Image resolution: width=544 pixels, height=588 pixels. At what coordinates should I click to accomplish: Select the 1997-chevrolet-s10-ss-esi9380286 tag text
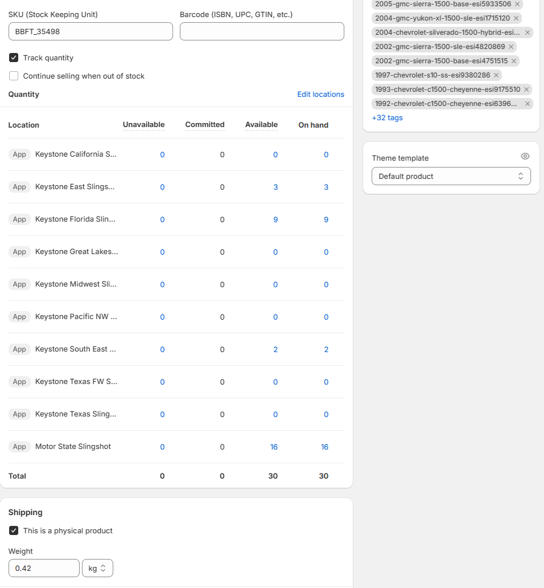(432, 75)
